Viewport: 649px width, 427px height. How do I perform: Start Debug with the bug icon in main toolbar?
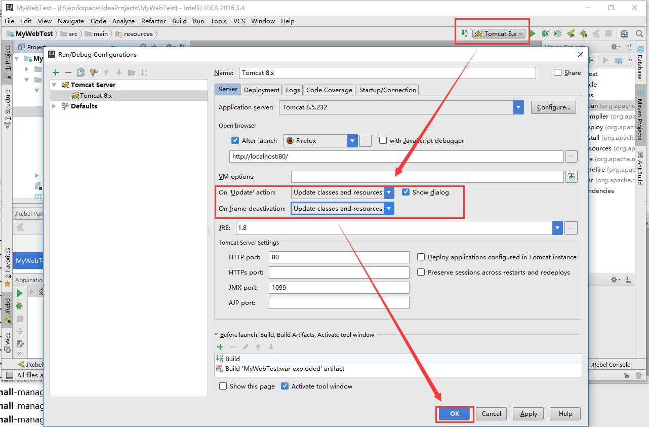(x=545, y=33)
